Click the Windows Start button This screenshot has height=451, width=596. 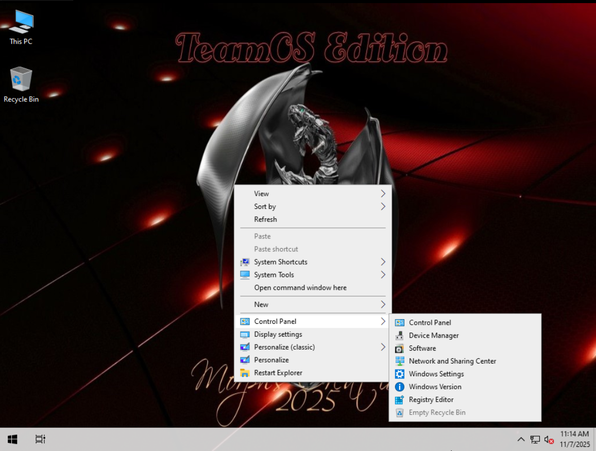[13, 439]
